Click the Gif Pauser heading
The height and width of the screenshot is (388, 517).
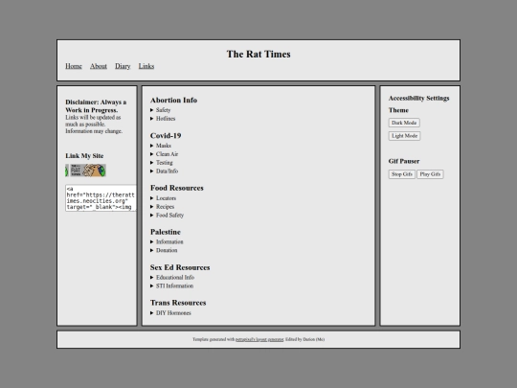click(x=404, y=161)
